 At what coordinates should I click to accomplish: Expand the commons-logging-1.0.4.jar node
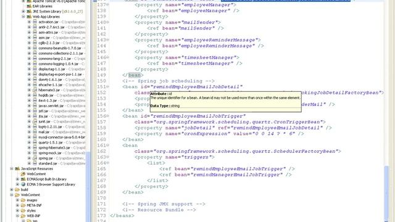[29, 64]
